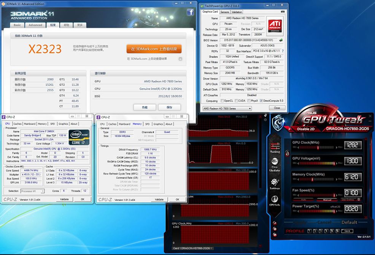This screenshot has width=375, height=255.
Task: Toggle the OpenCL checkbox in GPU-Z
Action: 222,101
